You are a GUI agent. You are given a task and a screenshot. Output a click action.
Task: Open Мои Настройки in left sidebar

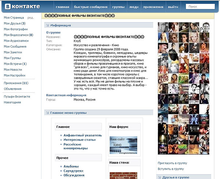point(14,75)
